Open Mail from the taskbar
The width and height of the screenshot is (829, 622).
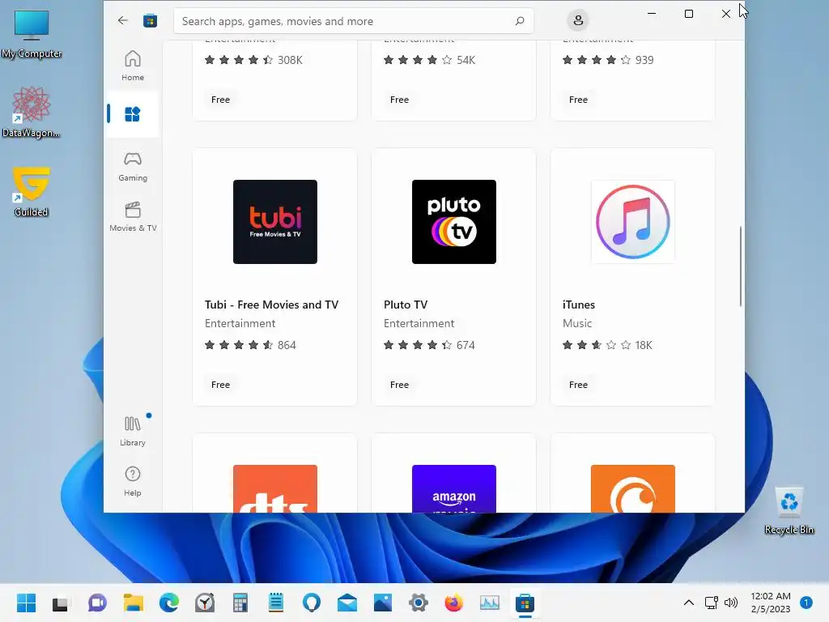(x=346, y=603)
